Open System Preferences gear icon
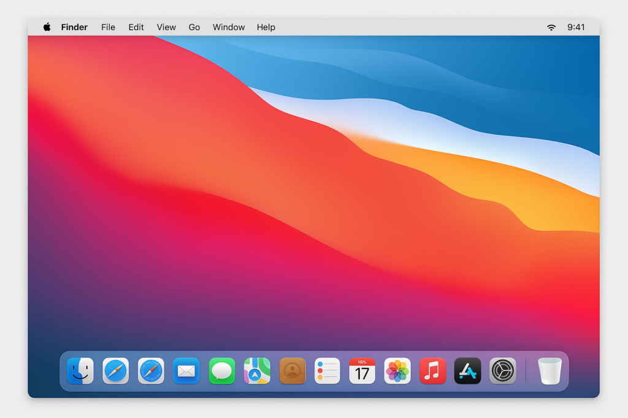The height and width of the screenshot is (418, 628). [502, 371]
